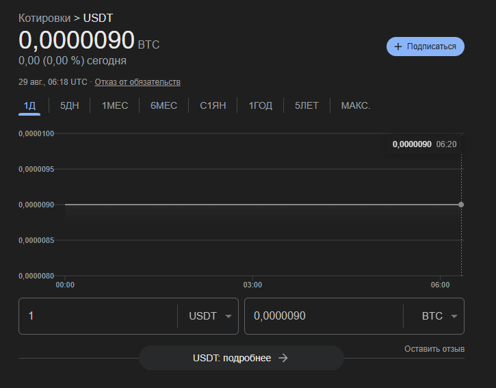Viewport: 496px width, 388px height.
Task: Click the arrow icon next to USDT: подробнее
Action: (283, 358)
